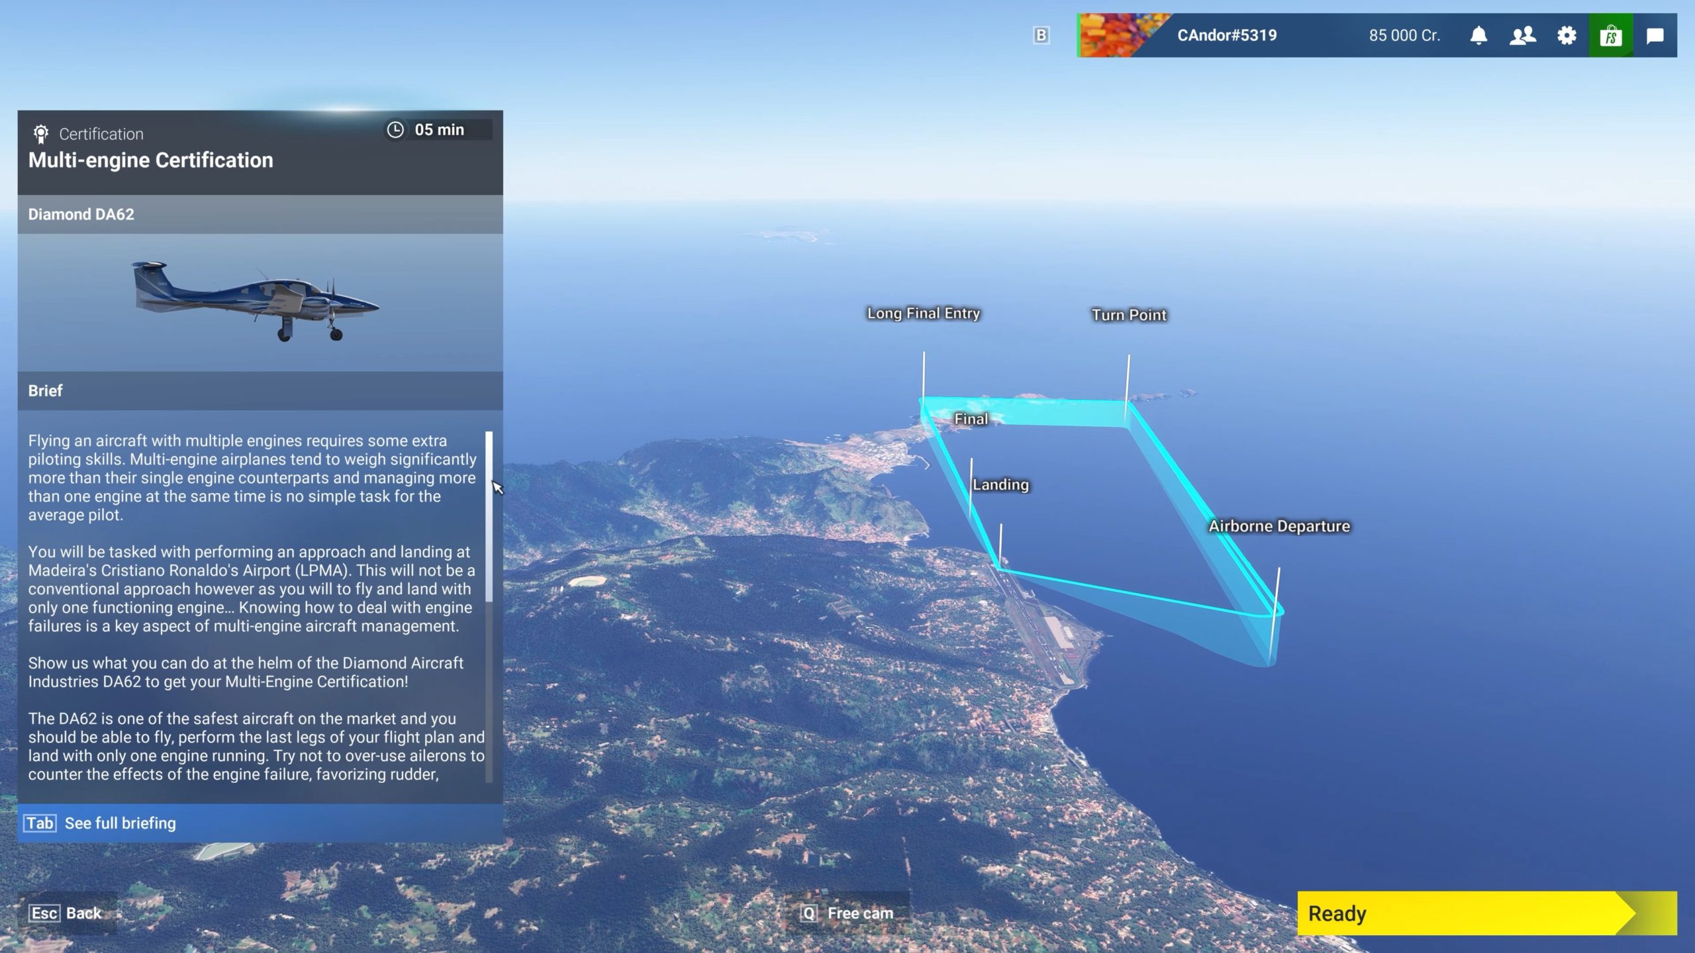Click 'Back' to return to menu

click(x=81, y=912)
